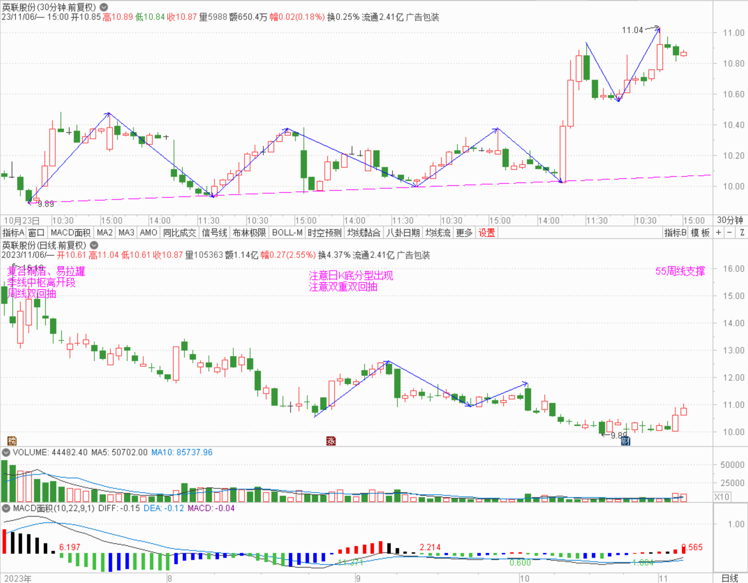Click the 周线双回抽 annotation text
Image resolution: width=748 pixels, height=583 pixels.
point(32,294)
